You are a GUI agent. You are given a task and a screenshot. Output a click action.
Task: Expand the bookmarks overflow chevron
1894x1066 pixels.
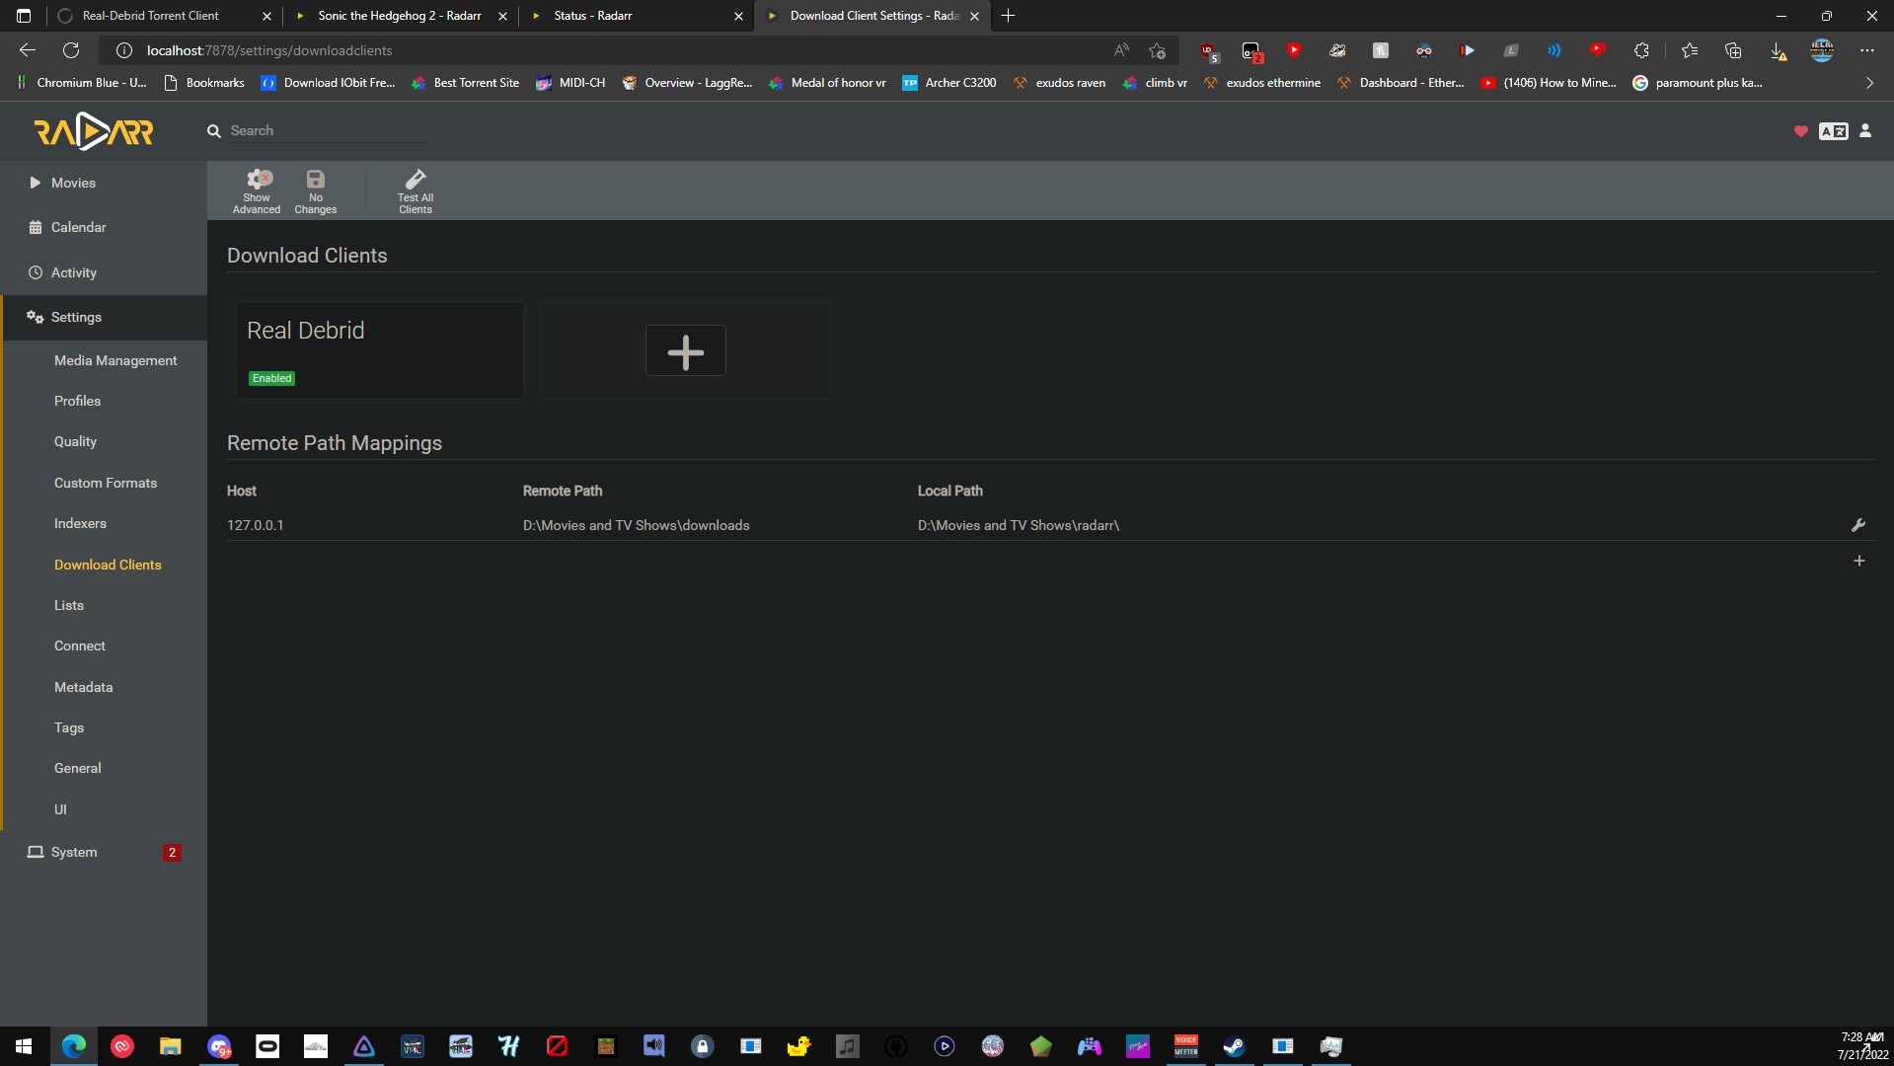[x=1868, y=83]
